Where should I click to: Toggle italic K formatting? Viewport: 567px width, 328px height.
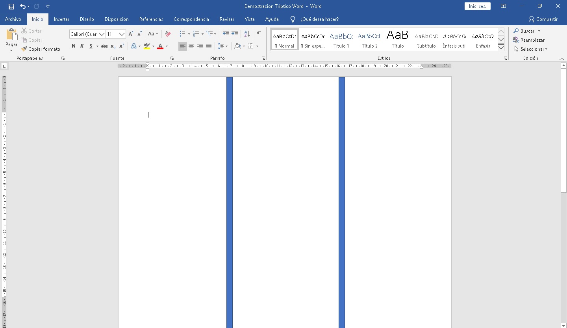click(x=82, y=46)
